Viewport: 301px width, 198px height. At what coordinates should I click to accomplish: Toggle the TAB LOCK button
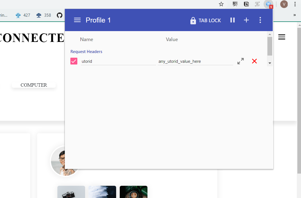(x=205, y=20)
